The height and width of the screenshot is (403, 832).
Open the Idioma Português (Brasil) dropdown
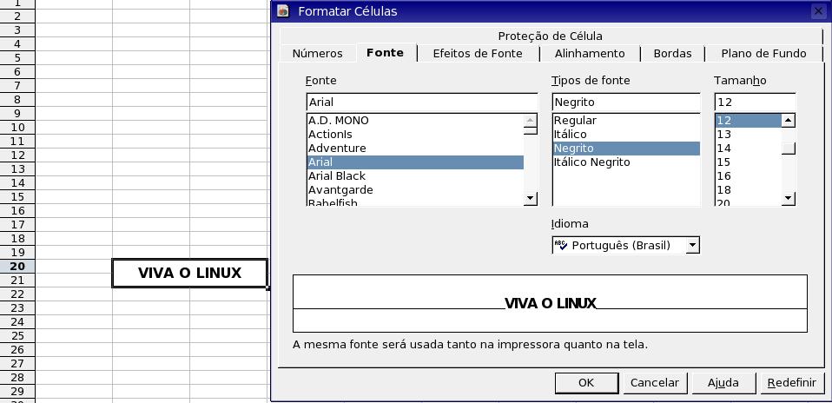coord(692,245)
